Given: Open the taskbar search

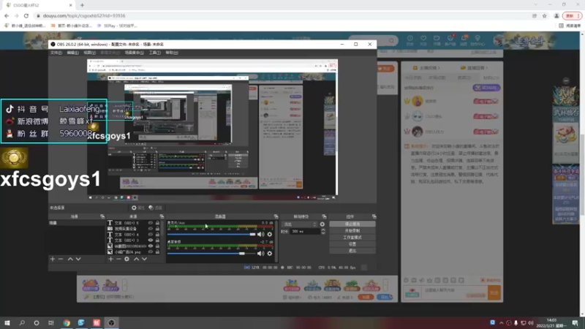Looking at the screenshot, I should coord(22,322).
